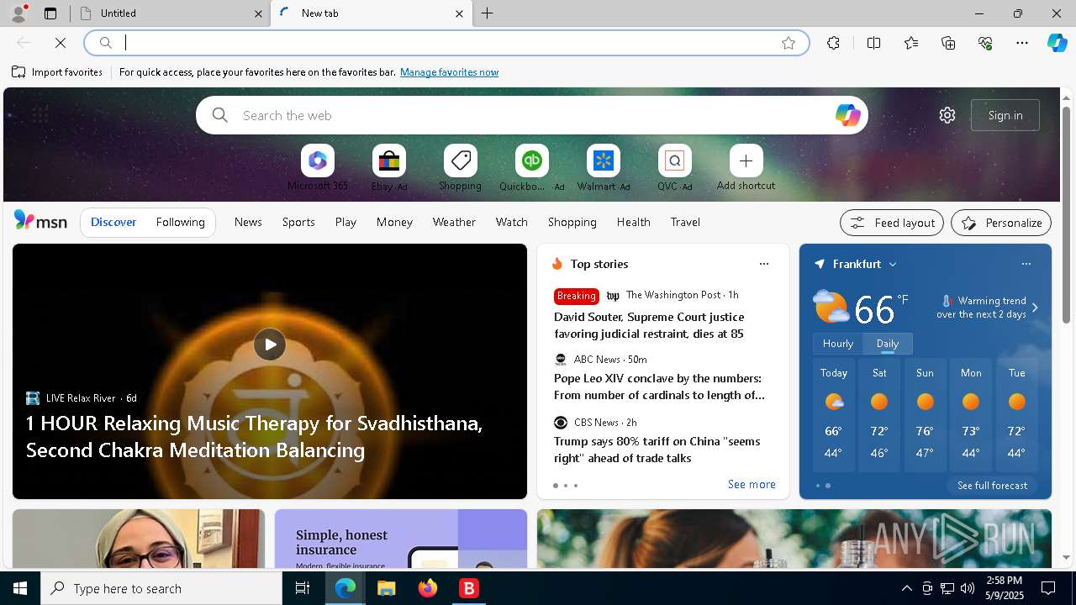Click the Sign in button

[1005, 115]
